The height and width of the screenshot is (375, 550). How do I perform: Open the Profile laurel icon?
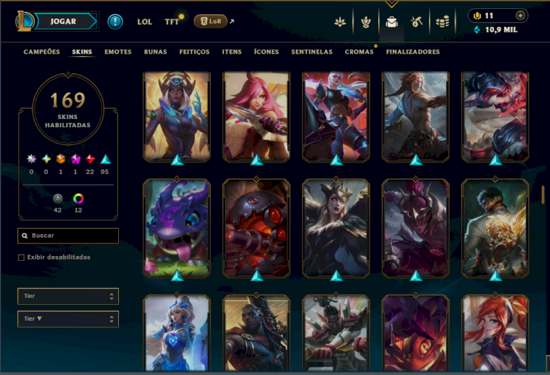tap(366, 22)
